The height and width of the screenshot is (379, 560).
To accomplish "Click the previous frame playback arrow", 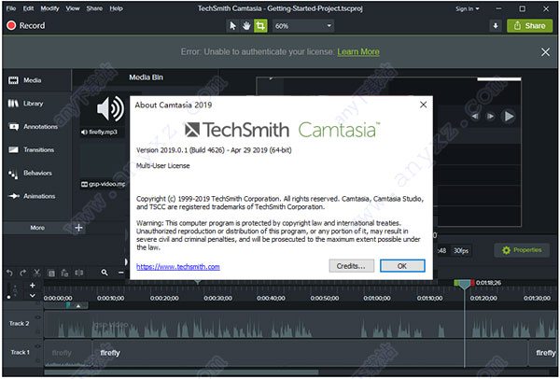I will 475,117.
